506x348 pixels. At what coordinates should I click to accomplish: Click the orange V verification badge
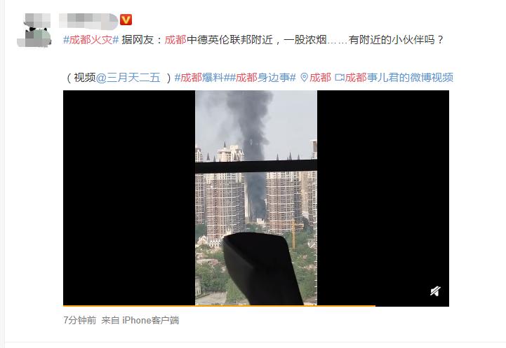pyautogui.click(x=126, y=20)
